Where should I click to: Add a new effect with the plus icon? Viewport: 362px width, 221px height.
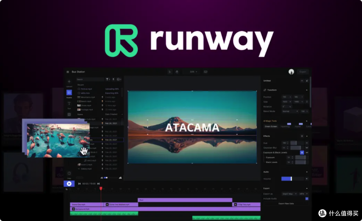[302, 136]
